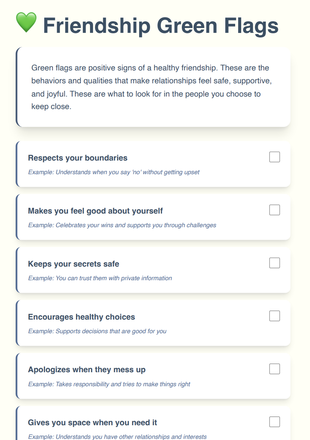Click 'Makes you feel good about yourself' title
Viewport: 310px width, 440px height.
click(x=95, y=211)
